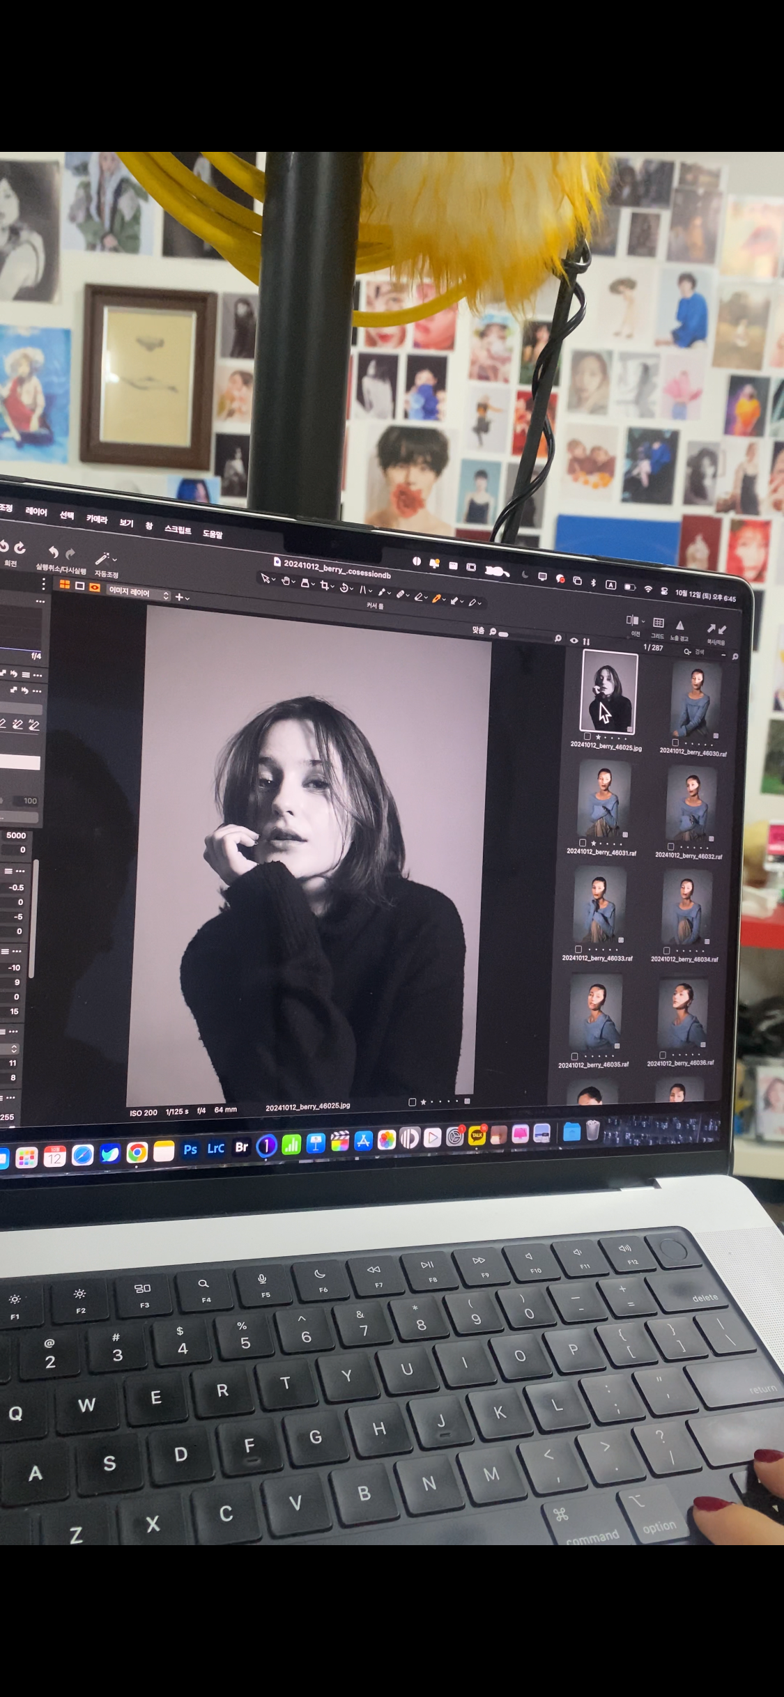The height and width of the screenshot is (1697, 784).
Task: Open Wi-Fi status in the menu bar
Action: click(x=648, y=589)
